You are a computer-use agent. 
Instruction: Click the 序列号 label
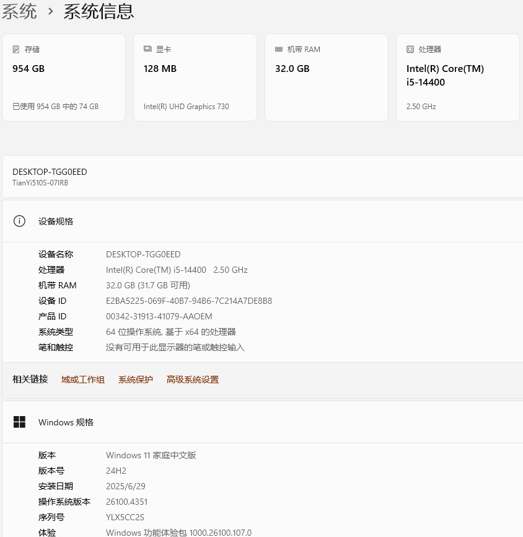click(51, 517)
